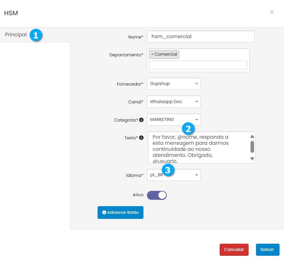
Task: Open the Fornecedor dropdown showing Gupshup
Action: click(174, 84)
